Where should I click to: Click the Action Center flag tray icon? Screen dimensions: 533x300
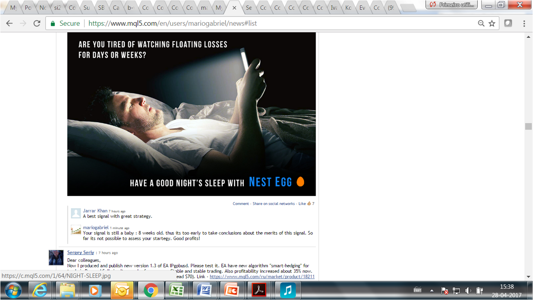(445, 291)
